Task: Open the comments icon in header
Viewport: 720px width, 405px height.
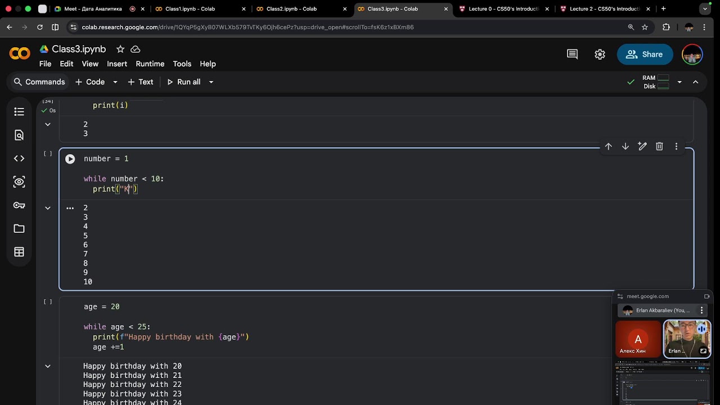Action: pyautogui.click(x=572, y=54)
